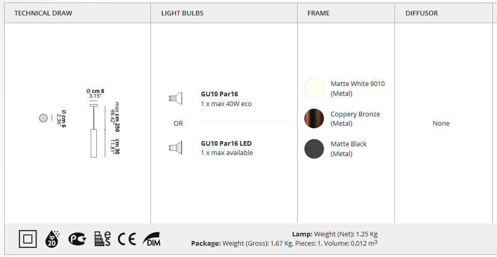Click the round top-view lamp drawing
The image size is (497, 257).
coord(43,118)
